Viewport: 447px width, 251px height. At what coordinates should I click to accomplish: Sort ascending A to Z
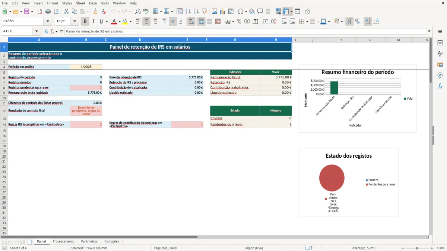coord(188,12)
